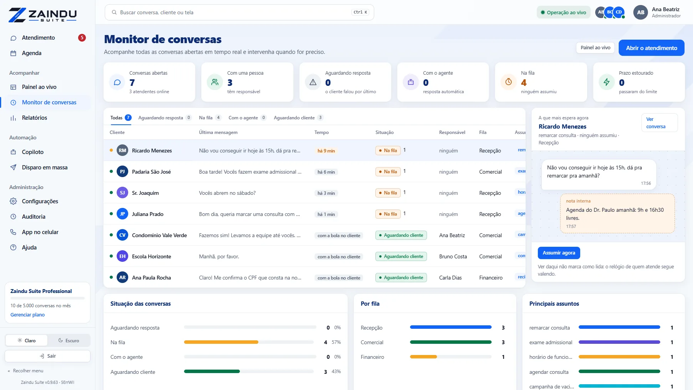Click the Na fila orange progress bar

tap(221, 342)
